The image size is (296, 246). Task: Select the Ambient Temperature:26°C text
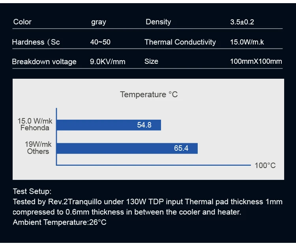[60, 222]
